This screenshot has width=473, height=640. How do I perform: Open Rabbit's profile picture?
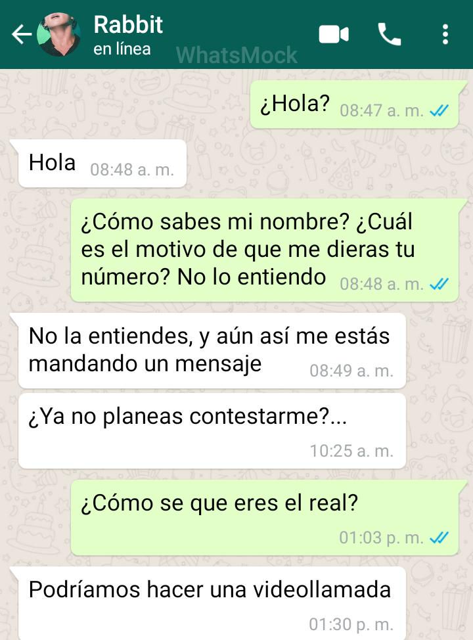pos(58,34)
